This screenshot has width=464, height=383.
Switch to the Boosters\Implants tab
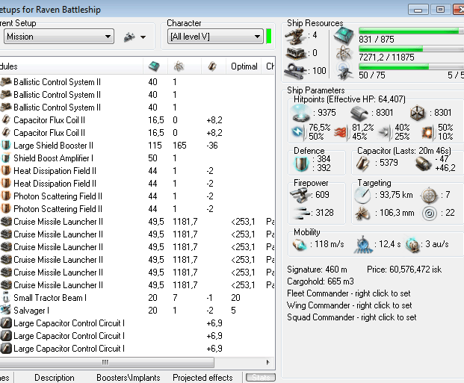tap(128, 378)
